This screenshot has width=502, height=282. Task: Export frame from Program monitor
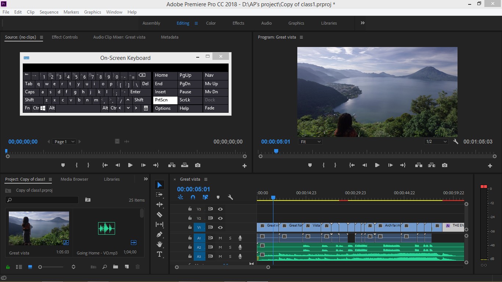coord(445,165)
